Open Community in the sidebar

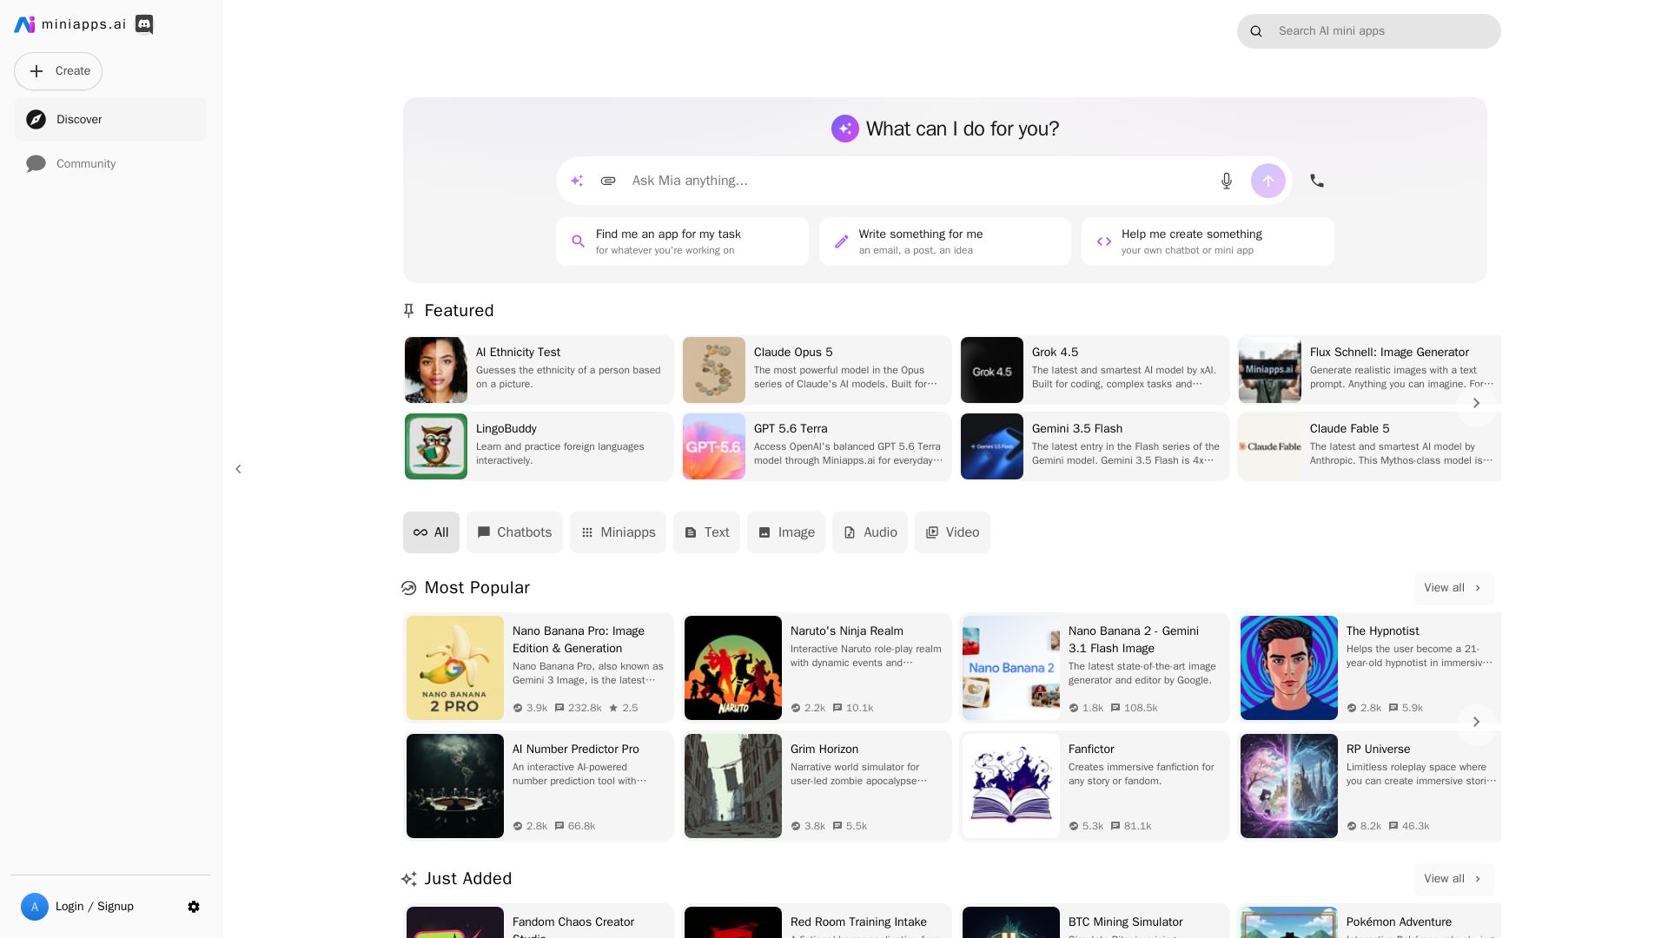coord(110,164)
